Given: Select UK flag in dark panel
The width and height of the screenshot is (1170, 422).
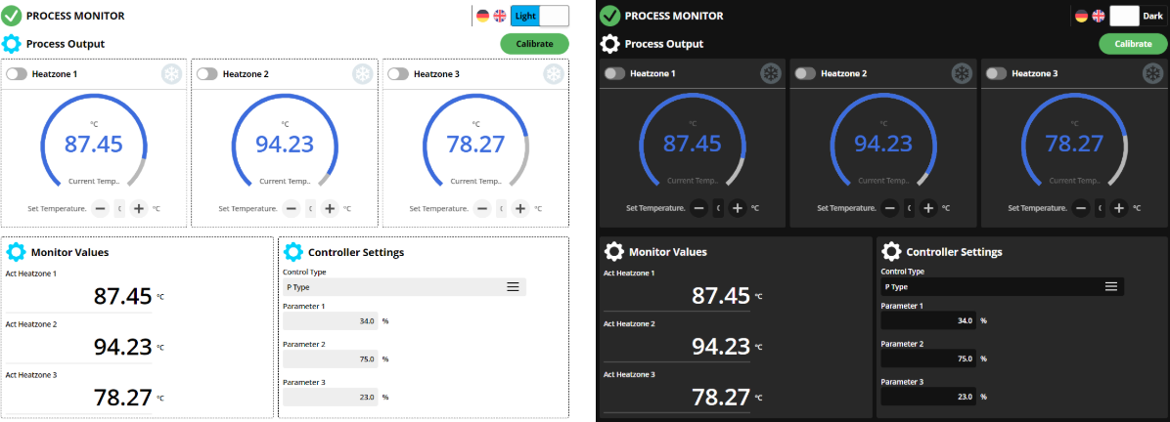Looking at the screenshot, I should 1099,16.
